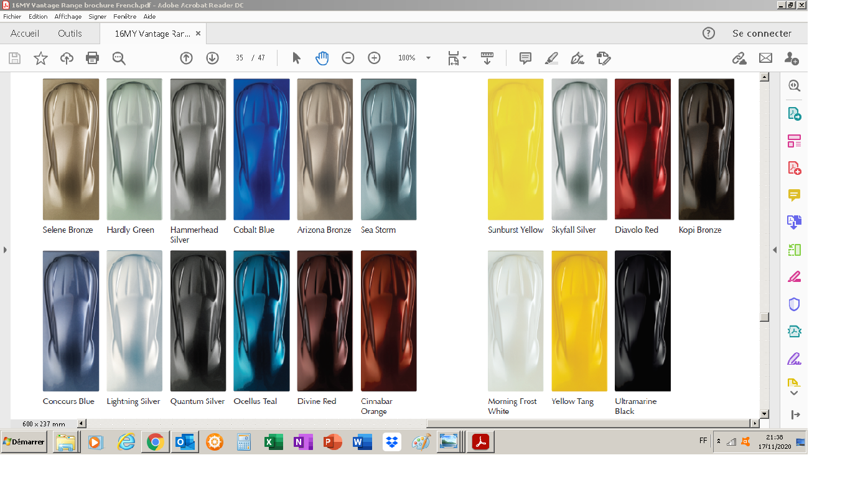Go to the previous page
Viewport: 850px width, 478px height.
(186, 58)
